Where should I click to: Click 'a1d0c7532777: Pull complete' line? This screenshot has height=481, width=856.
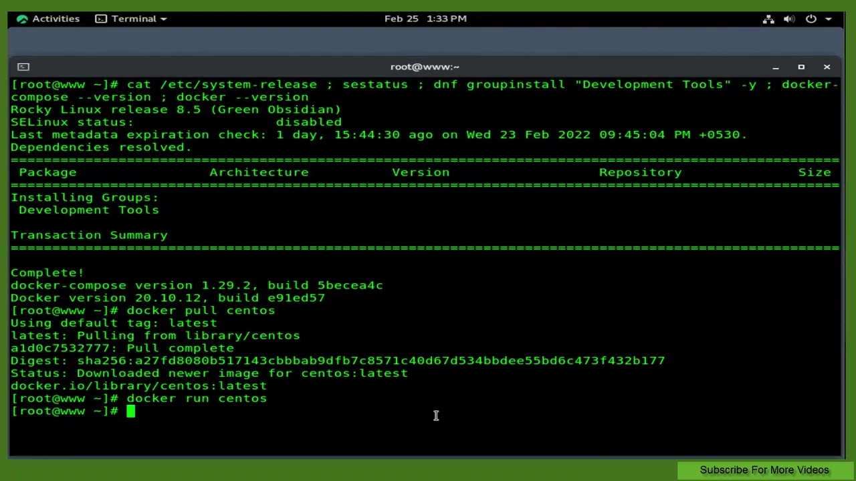122,349
